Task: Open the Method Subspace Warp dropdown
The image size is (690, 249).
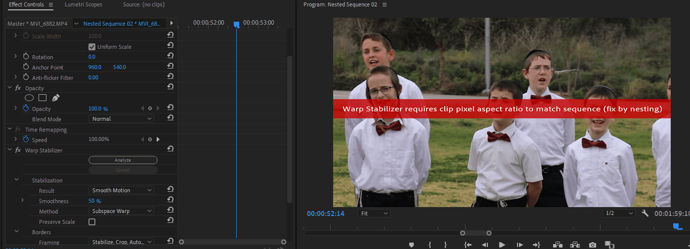Action: pos(122,211)
